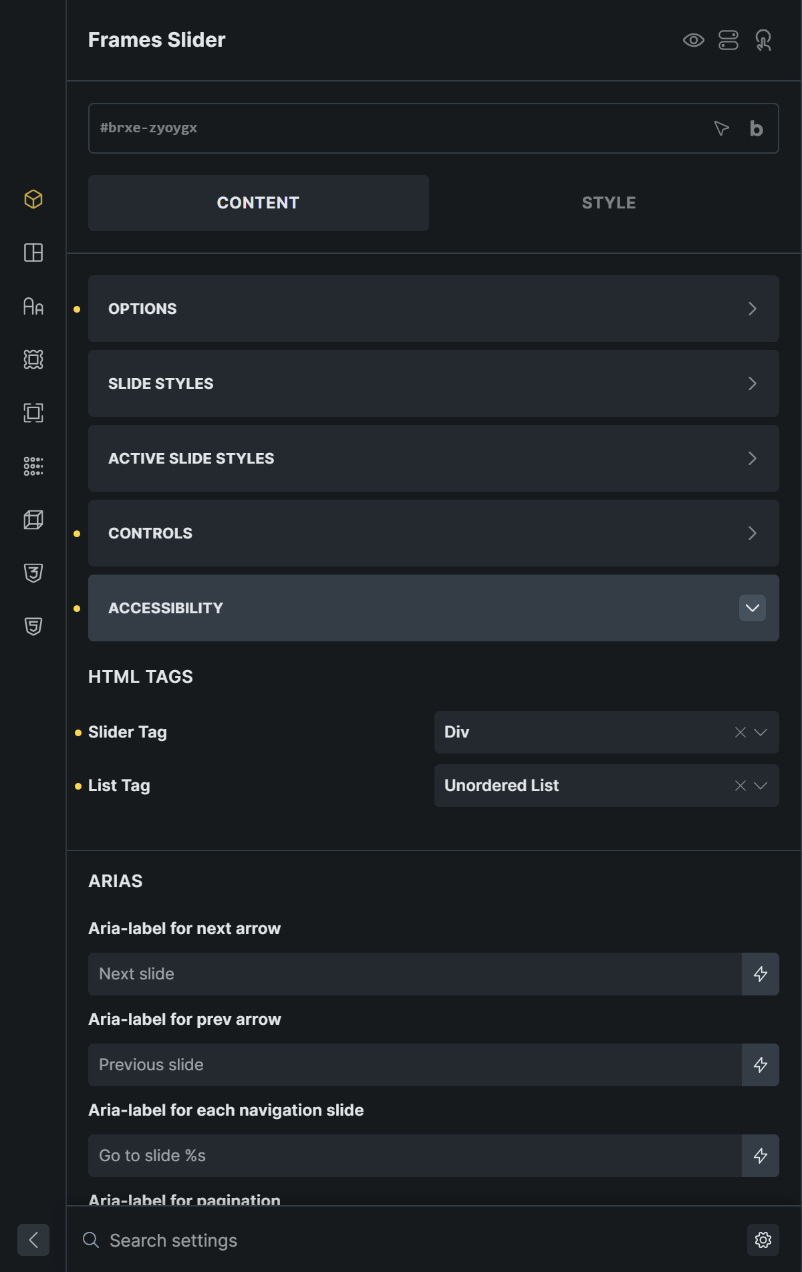Focus the Aria-label for prev arrow input
The image size is (802, 1272).
415,1065
